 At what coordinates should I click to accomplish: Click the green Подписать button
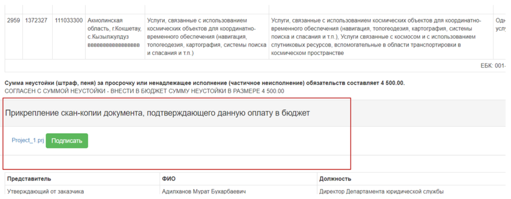67,141
